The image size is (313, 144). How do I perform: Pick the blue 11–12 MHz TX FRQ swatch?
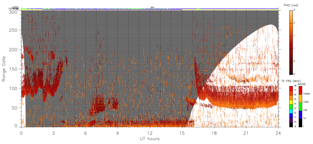coord(291,115)
